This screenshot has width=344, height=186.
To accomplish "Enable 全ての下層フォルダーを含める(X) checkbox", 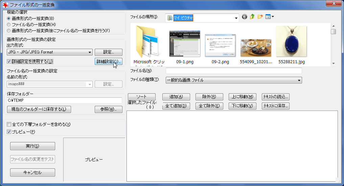I will [9, 124].
